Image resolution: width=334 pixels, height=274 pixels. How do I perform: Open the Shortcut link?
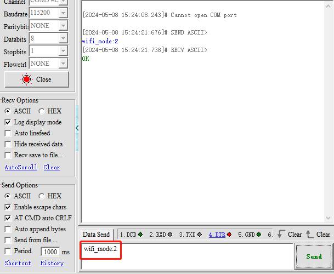click(x=18, y=264)
